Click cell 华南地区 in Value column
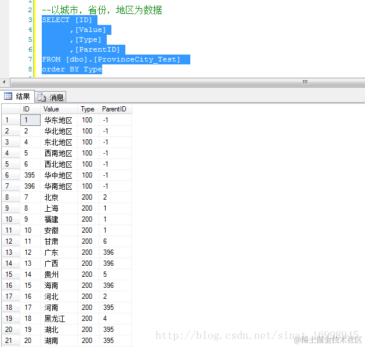The height and width of the screenshot is (347, 365). coord(59,186)
